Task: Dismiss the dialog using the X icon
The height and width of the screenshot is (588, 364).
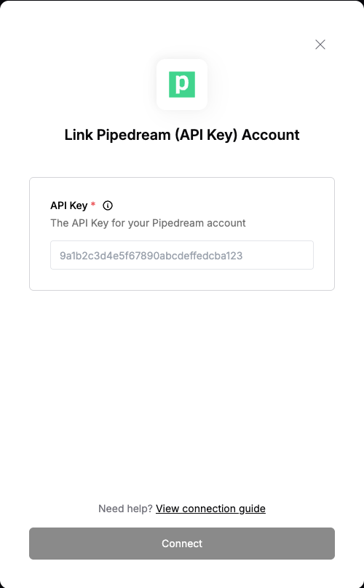Action: coord(320,44)
